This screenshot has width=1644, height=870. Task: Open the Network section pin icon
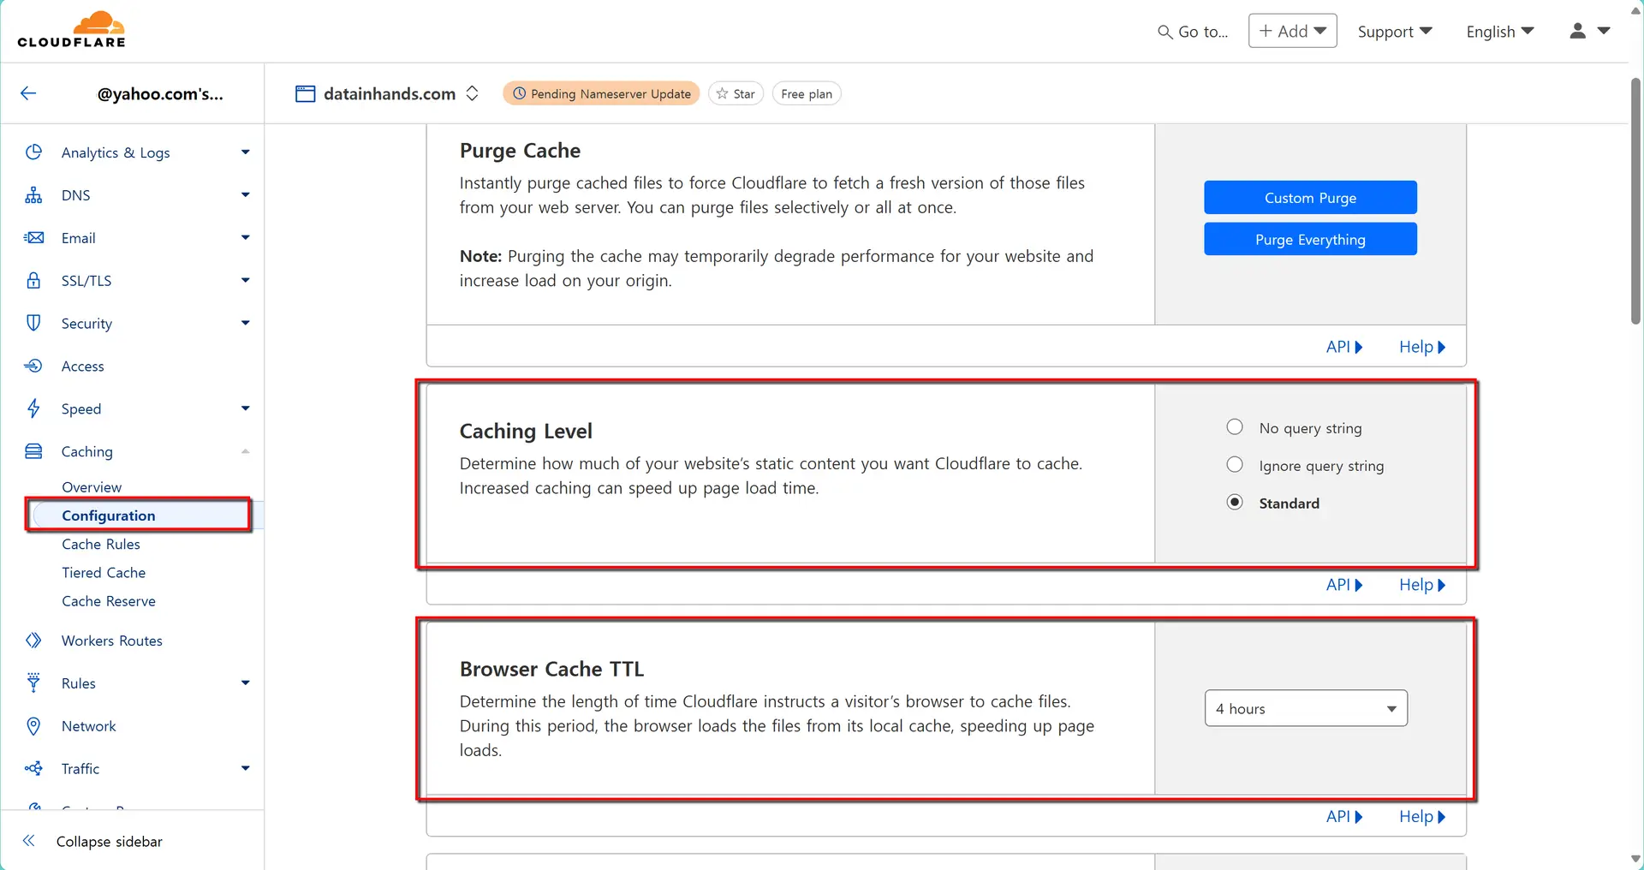pos(33,726)
